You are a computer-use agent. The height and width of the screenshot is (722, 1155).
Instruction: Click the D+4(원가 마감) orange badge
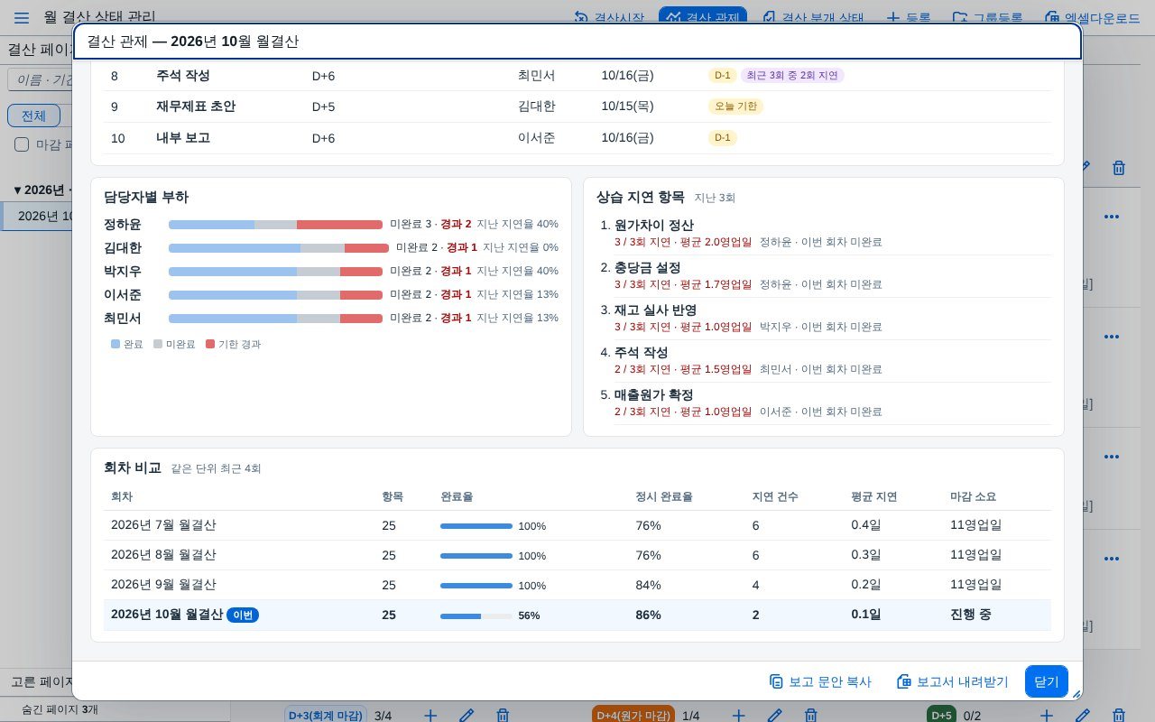(x=633, y=716)
